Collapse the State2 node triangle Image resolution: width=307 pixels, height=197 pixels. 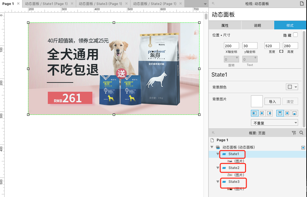pos(218,168)
